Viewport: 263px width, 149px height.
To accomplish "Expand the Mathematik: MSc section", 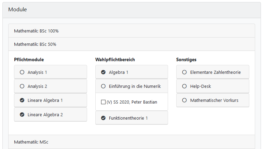I will pos(31,141).
